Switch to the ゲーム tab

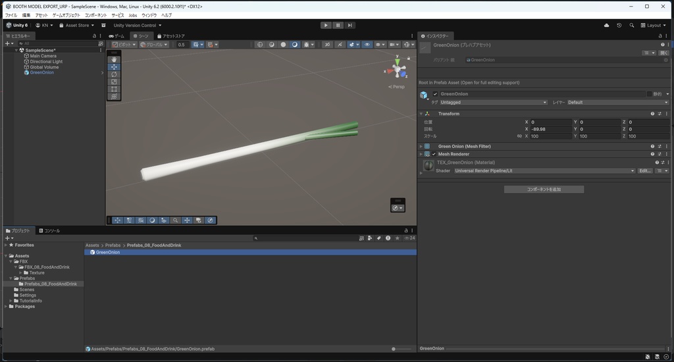(x=117, y=36)
